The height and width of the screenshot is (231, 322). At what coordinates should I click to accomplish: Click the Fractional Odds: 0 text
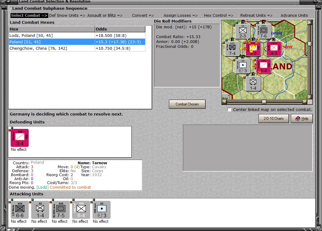tap(174, 47)
